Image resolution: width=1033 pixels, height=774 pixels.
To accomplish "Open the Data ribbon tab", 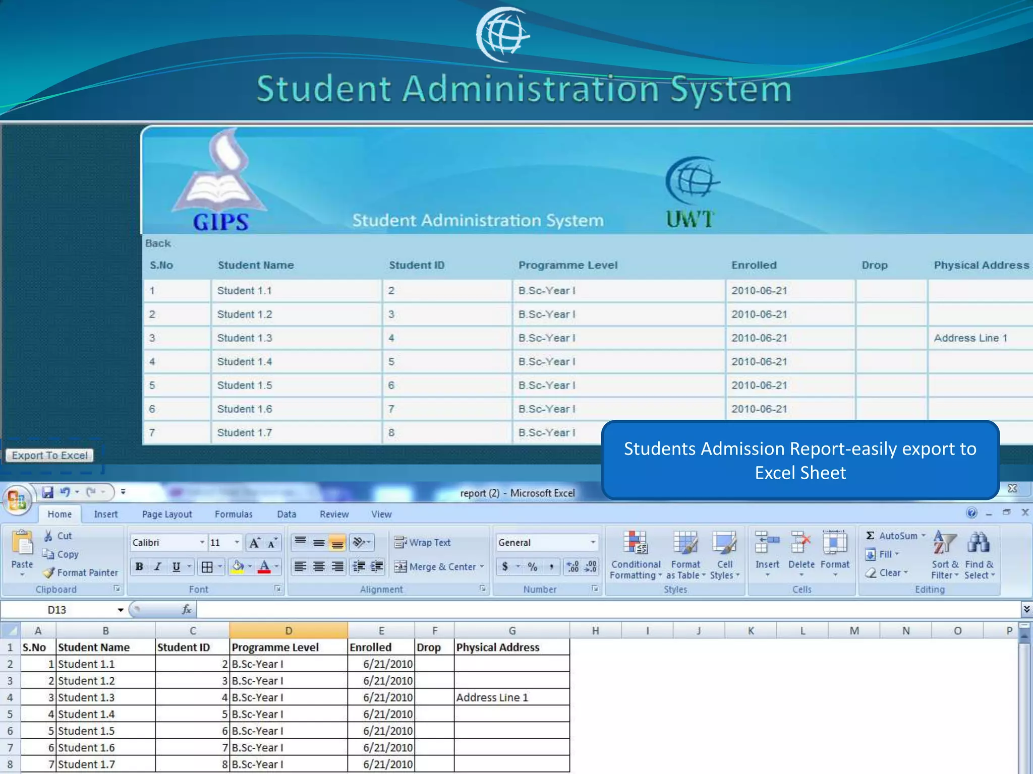I will [x=286, y=514].
